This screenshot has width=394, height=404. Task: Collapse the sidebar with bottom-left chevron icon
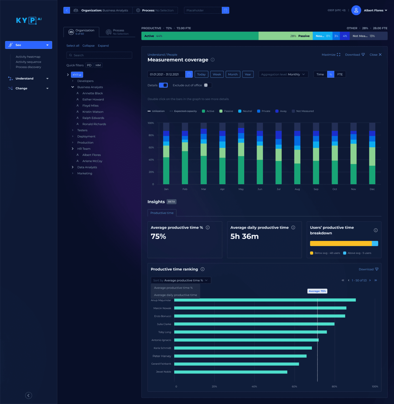[28, 395]
